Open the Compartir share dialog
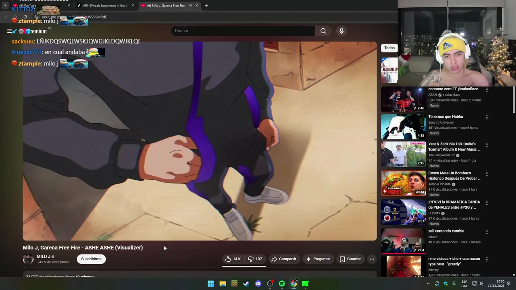The height and width of the screenshot is (290, 516). [x=284, y=259]
